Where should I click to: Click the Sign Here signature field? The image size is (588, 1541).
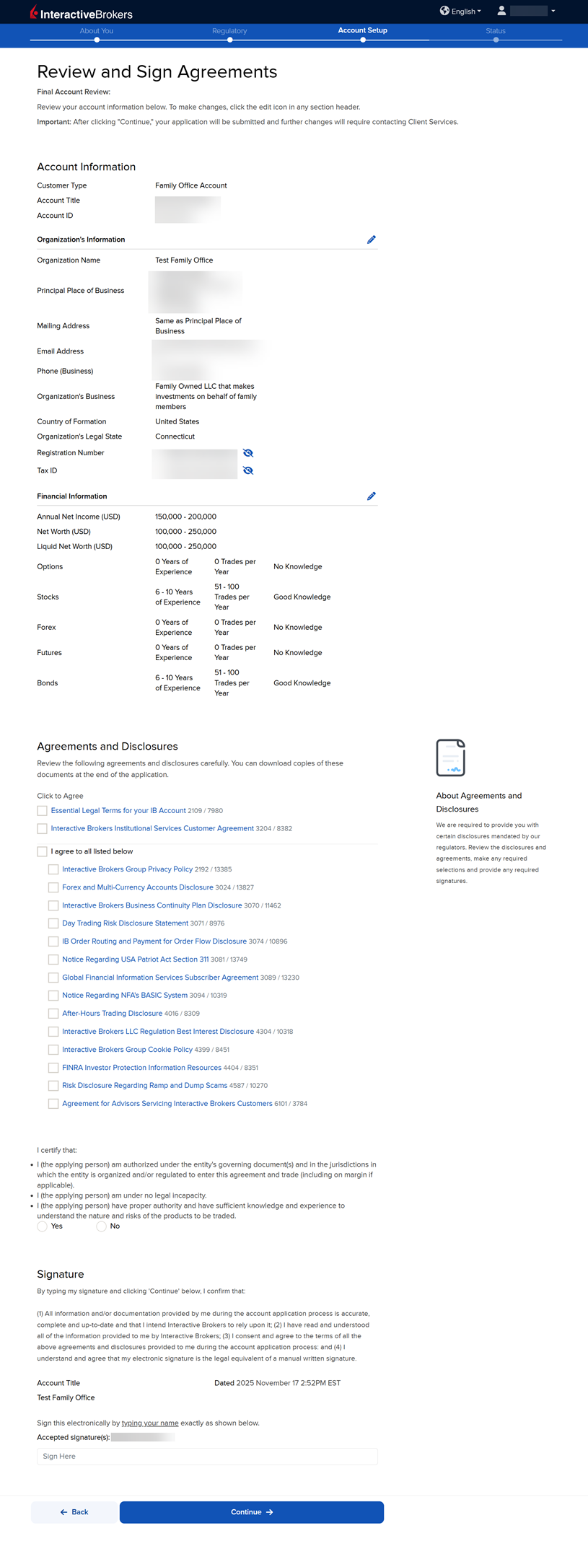(207, 1456)
